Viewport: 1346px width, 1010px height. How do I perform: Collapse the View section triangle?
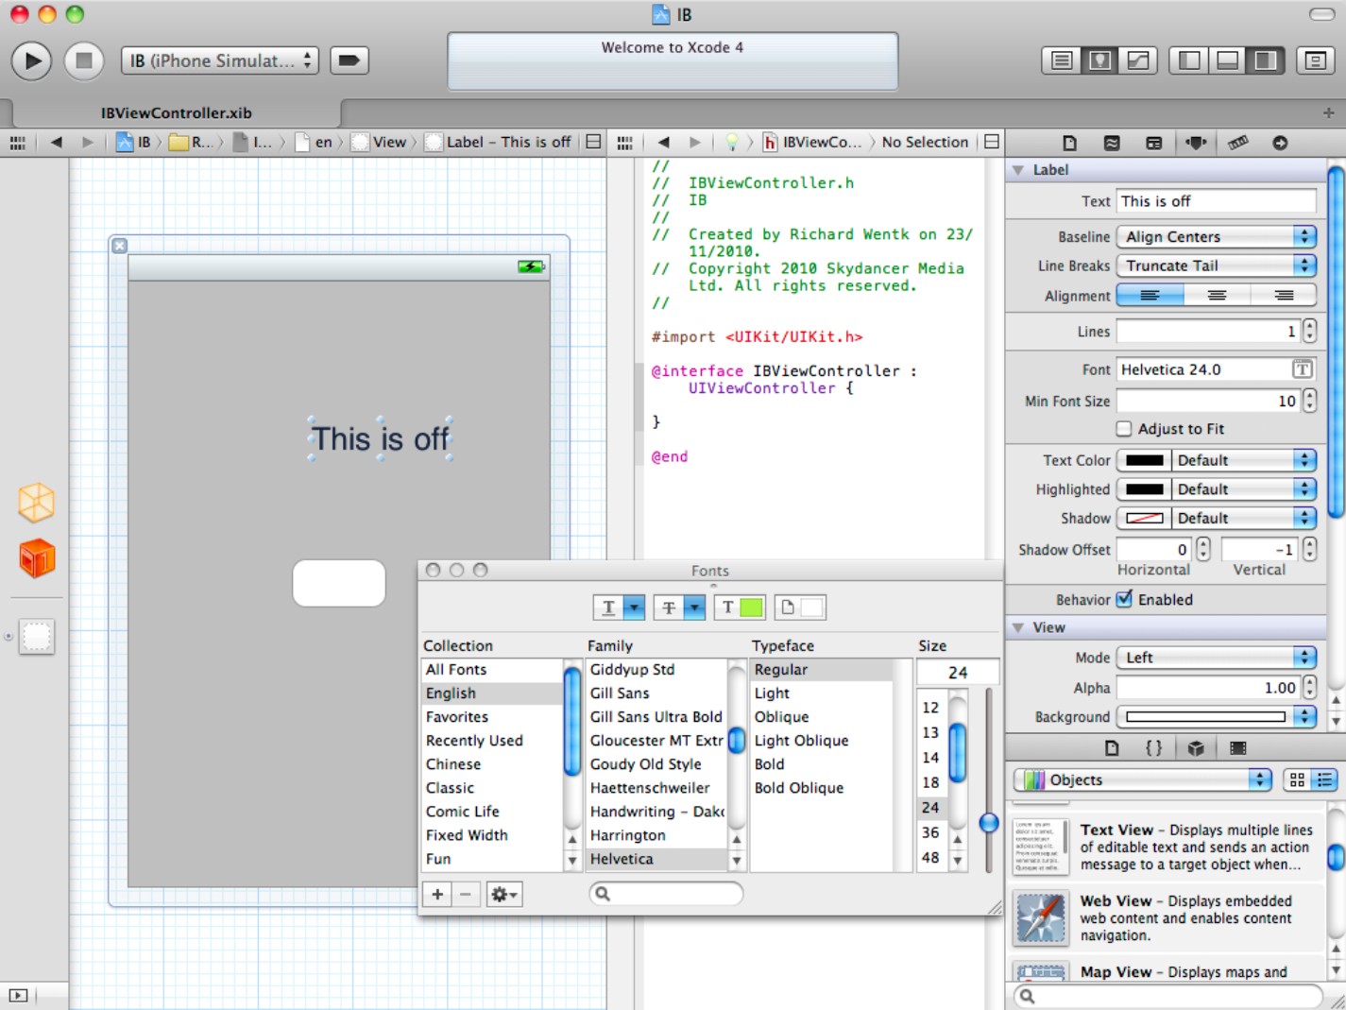coord(1018,627)
